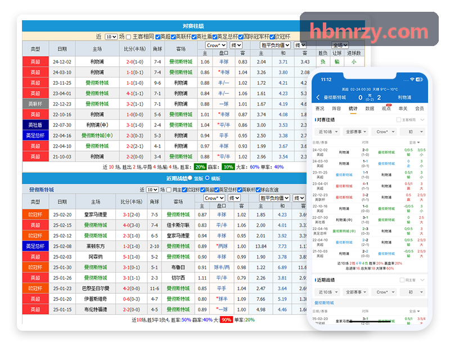Collapse the phone 近期战绩 section chevron
Screen dimensions: 450x351
click(422, 280)
